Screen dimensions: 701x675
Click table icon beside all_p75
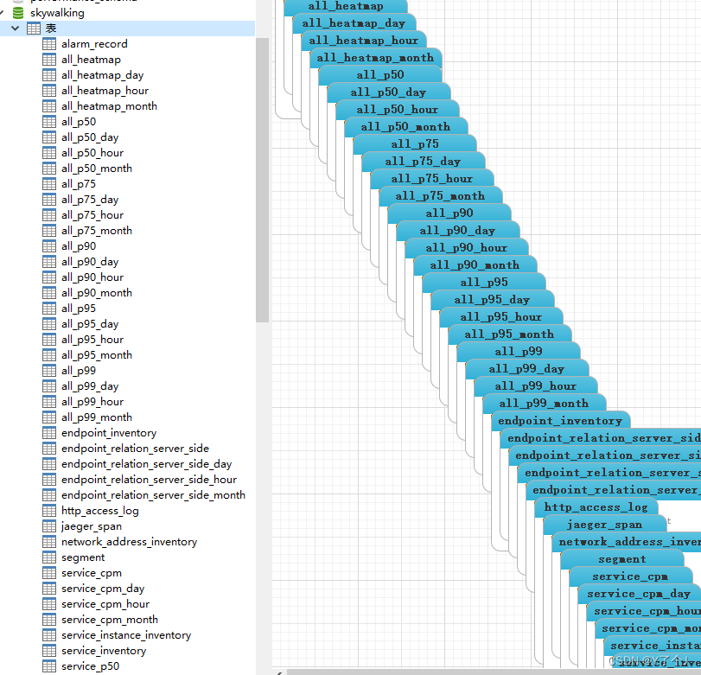49,184
